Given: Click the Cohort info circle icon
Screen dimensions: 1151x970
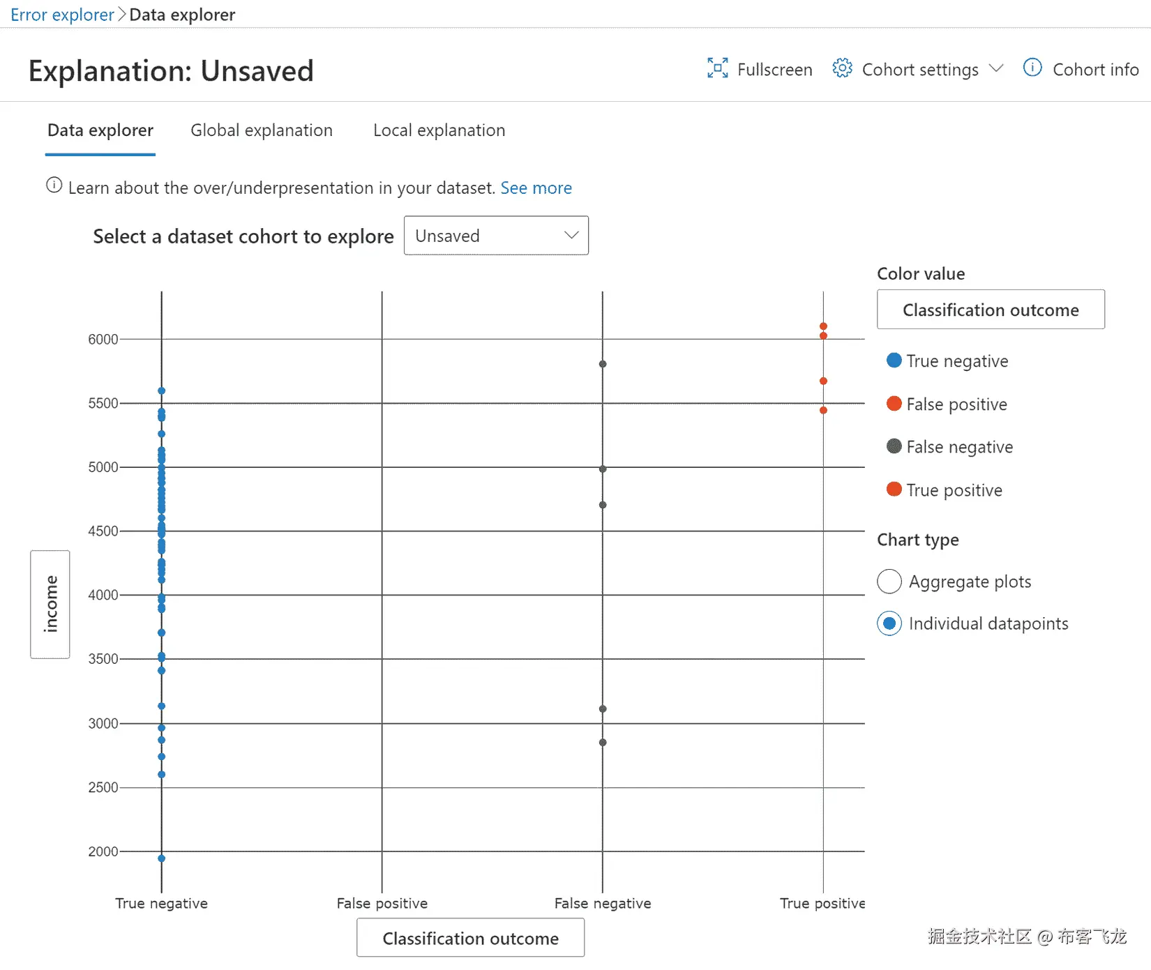Looking at the screenshot, I should tap(1032, 68).
